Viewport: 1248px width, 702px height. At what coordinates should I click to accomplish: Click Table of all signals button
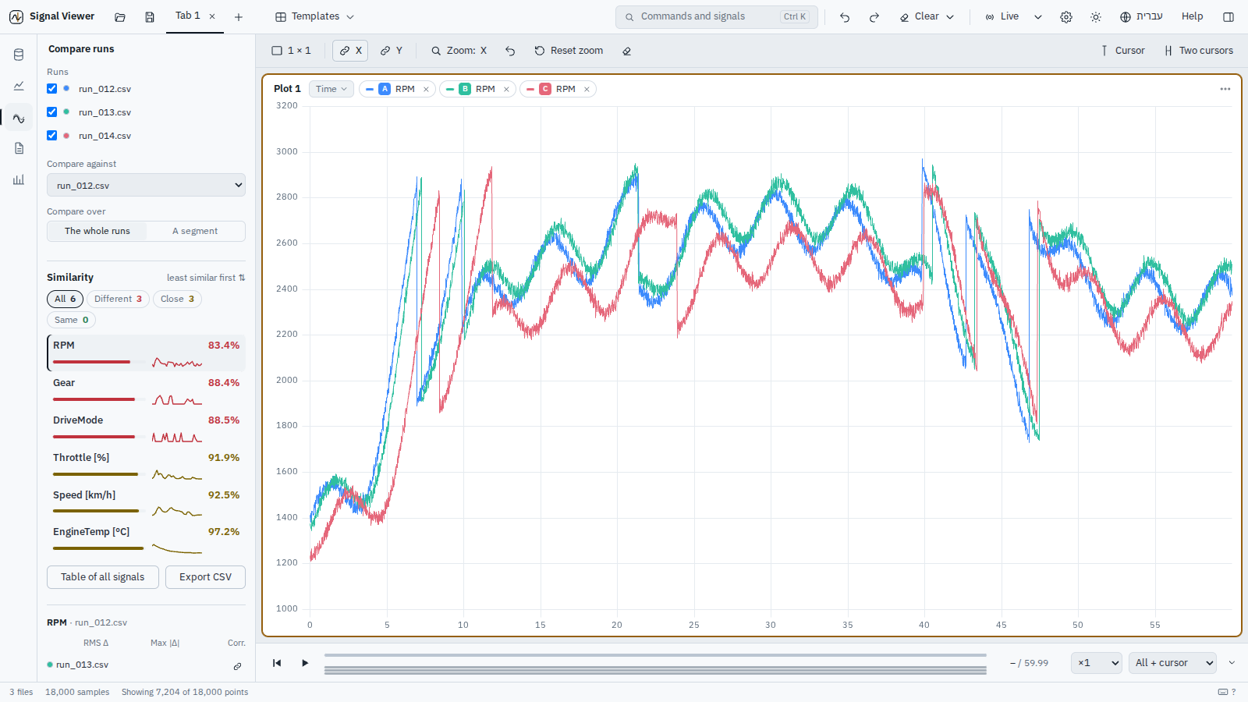pyautogui.click(x=103, y=577)
